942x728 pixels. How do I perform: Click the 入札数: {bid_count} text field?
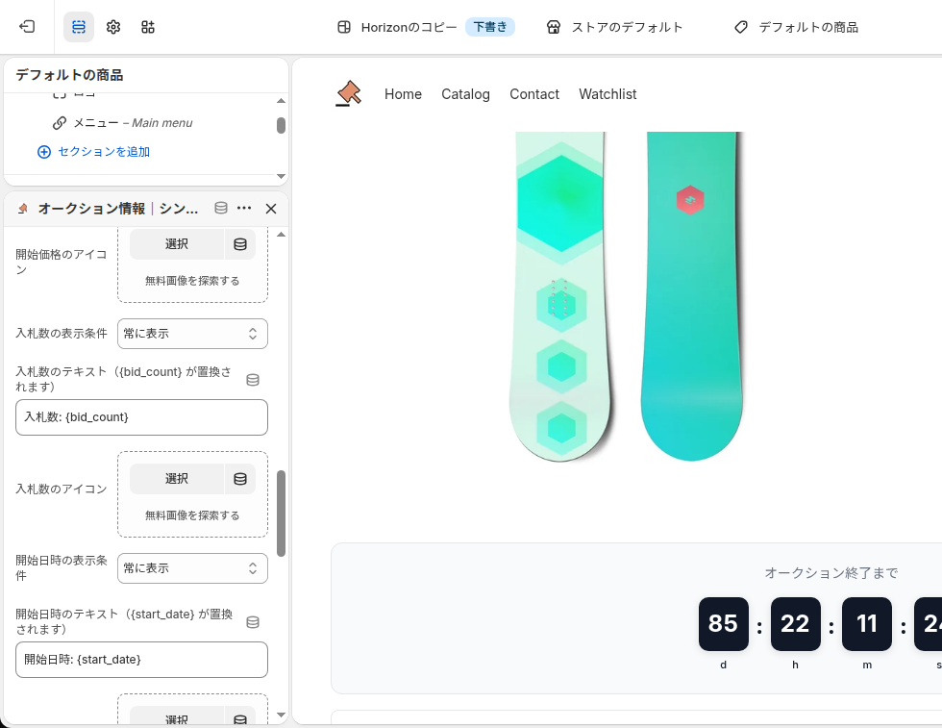[x=142, y=417]
